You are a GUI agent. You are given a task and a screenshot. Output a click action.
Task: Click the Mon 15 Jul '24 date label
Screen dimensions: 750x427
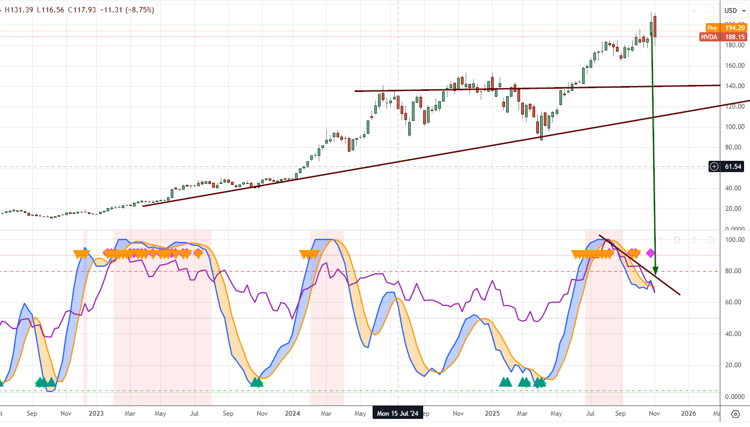coord(398,414)
